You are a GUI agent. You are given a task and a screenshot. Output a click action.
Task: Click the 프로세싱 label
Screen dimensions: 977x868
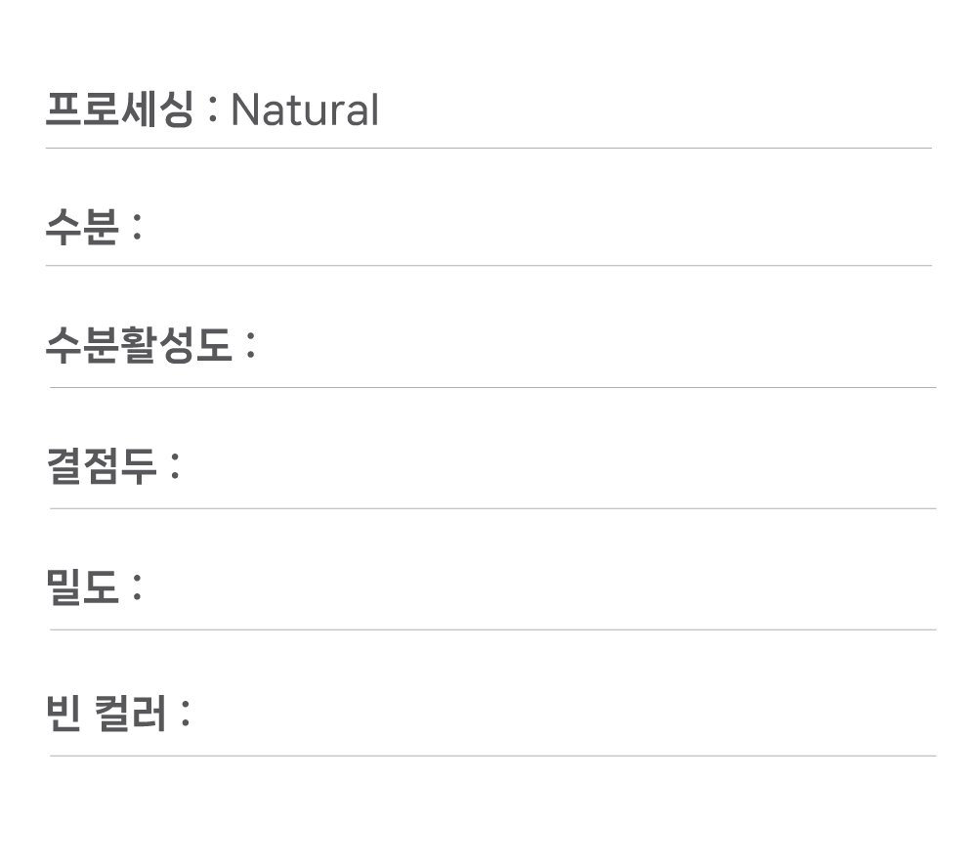click(x=118, y=108)
